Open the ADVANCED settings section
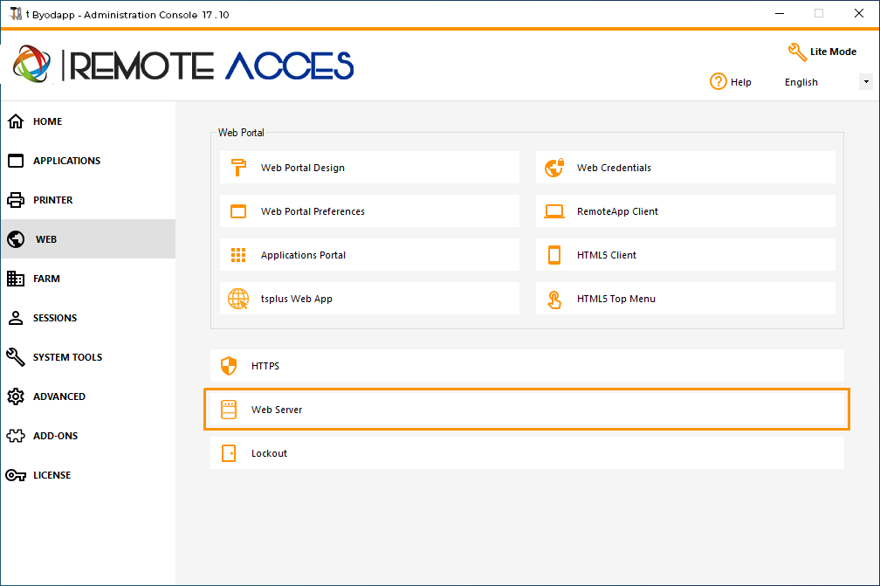 click(88, 396)
